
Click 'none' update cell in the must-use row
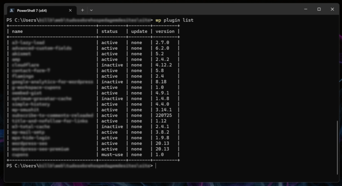[x=137, y=155]
